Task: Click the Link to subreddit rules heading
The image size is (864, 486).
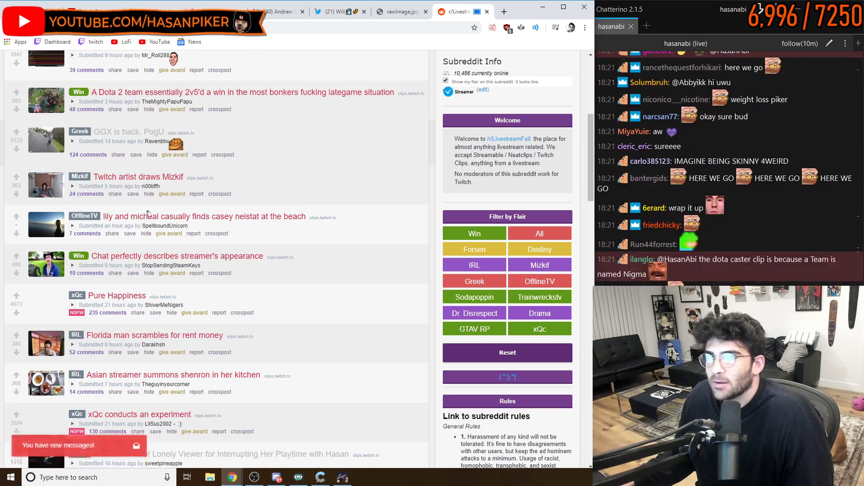Action: click(486, 416)
